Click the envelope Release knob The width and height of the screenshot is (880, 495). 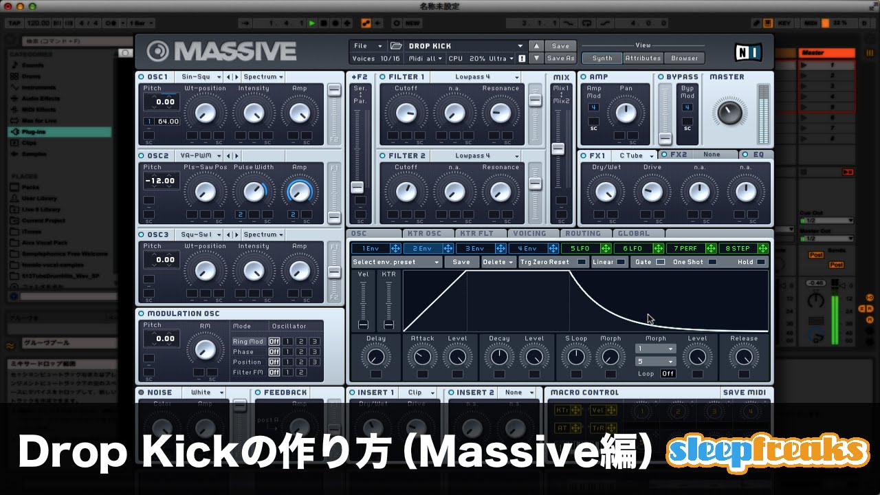(x=744, y=357)
